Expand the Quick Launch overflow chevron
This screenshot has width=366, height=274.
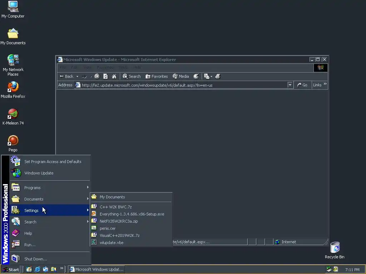coord(61,268)
